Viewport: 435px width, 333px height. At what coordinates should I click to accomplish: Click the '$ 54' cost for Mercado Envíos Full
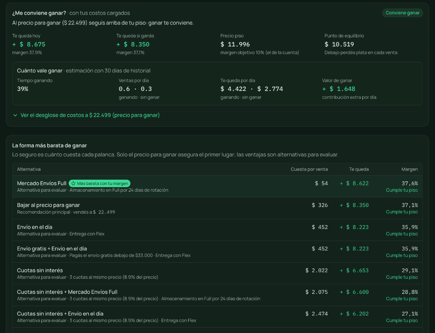coord(321,183)
